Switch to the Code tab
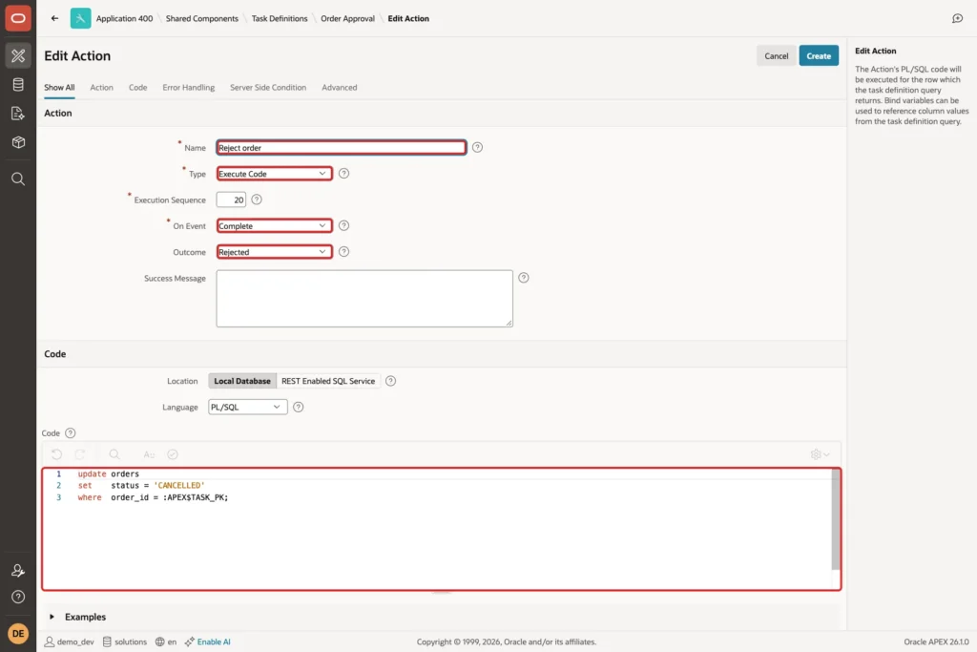977x652 pixels. (x=137, y=87)
